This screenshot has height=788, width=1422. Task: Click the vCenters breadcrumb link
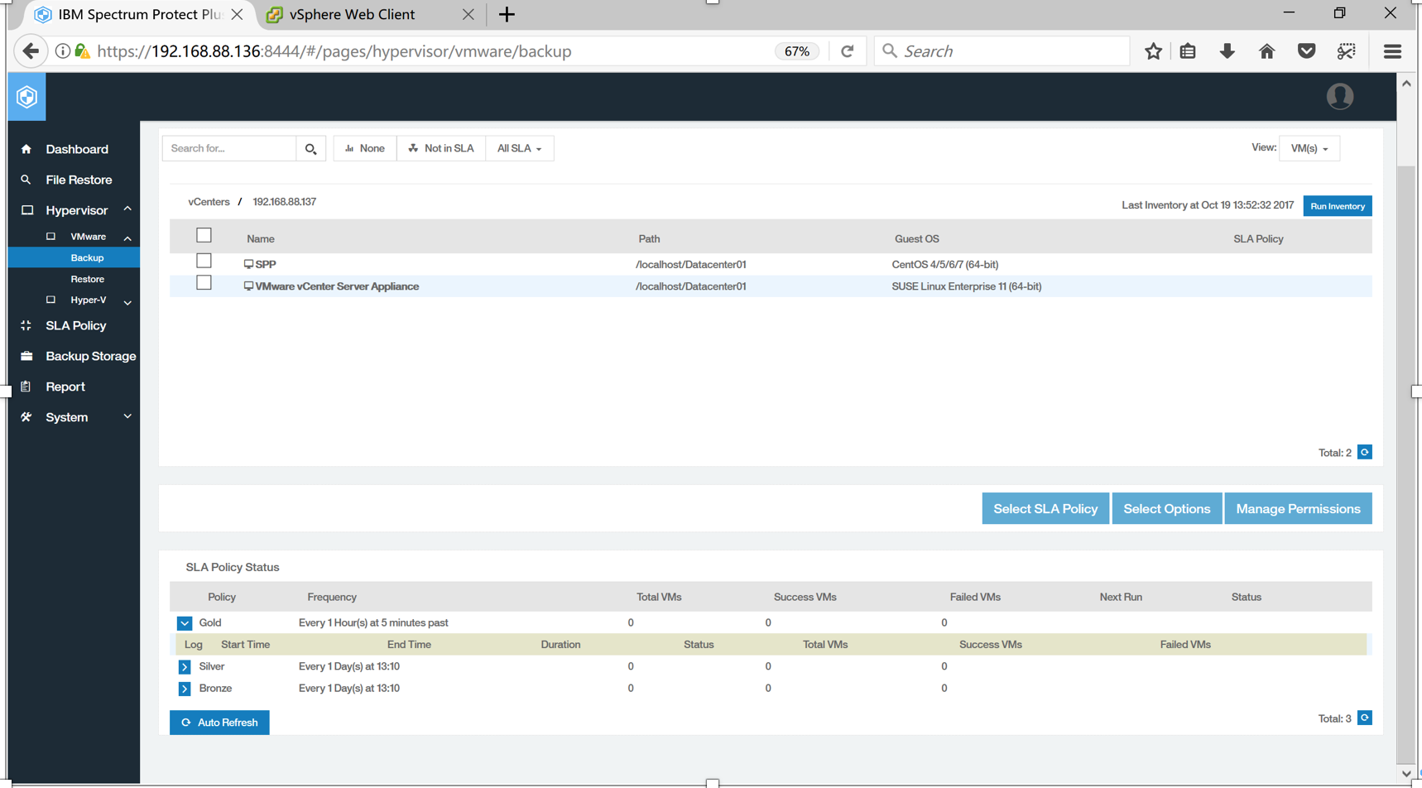click(x=209, y=202)
